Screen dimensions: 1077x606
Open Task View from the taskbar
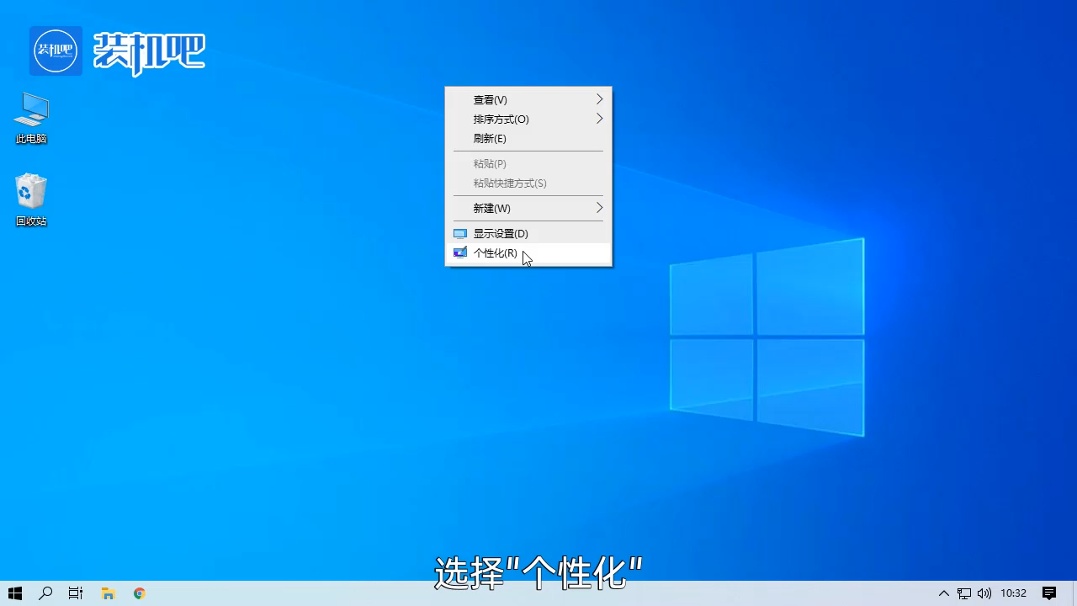coord(76,593)
